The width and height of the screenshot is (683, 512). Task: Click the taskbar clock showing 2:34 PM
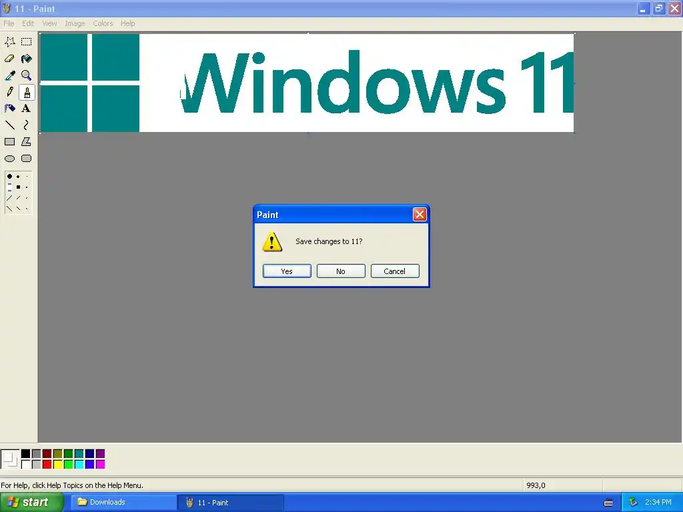pyautogui.click(x=658, y=503)
